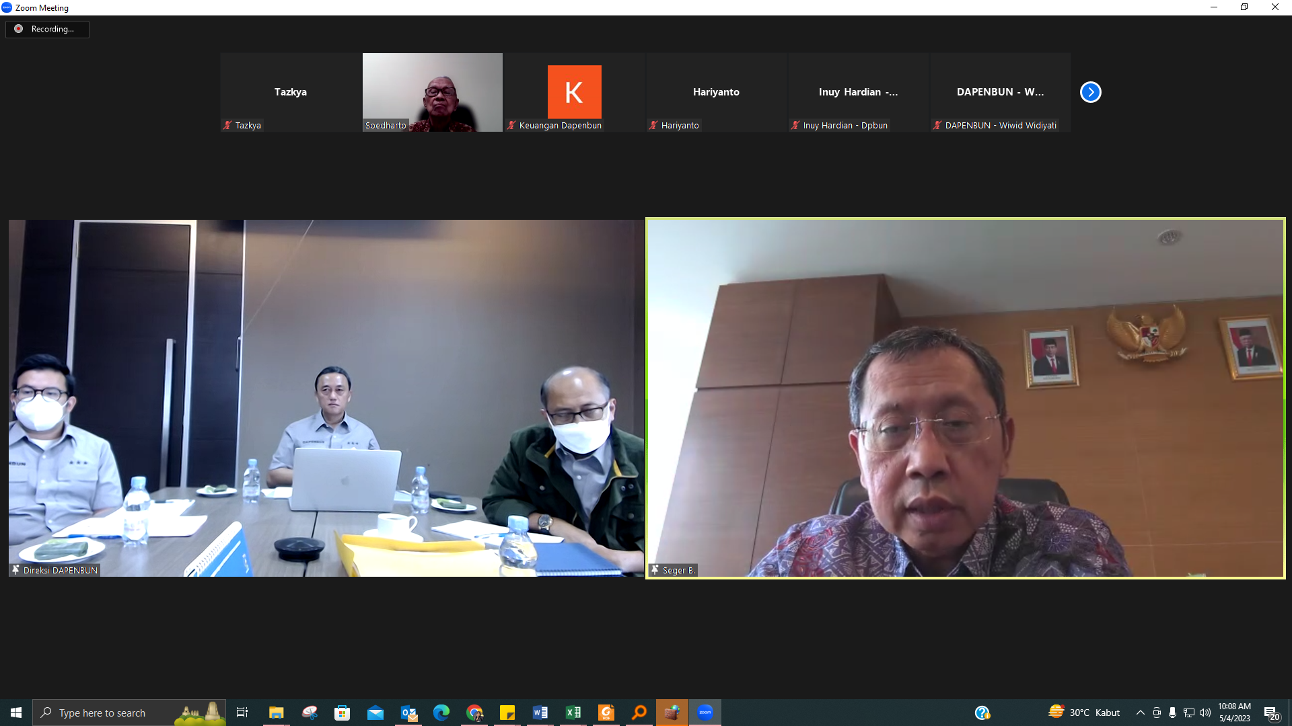Select the Keuangan Dapenbun participant tile

coord(574,92)
